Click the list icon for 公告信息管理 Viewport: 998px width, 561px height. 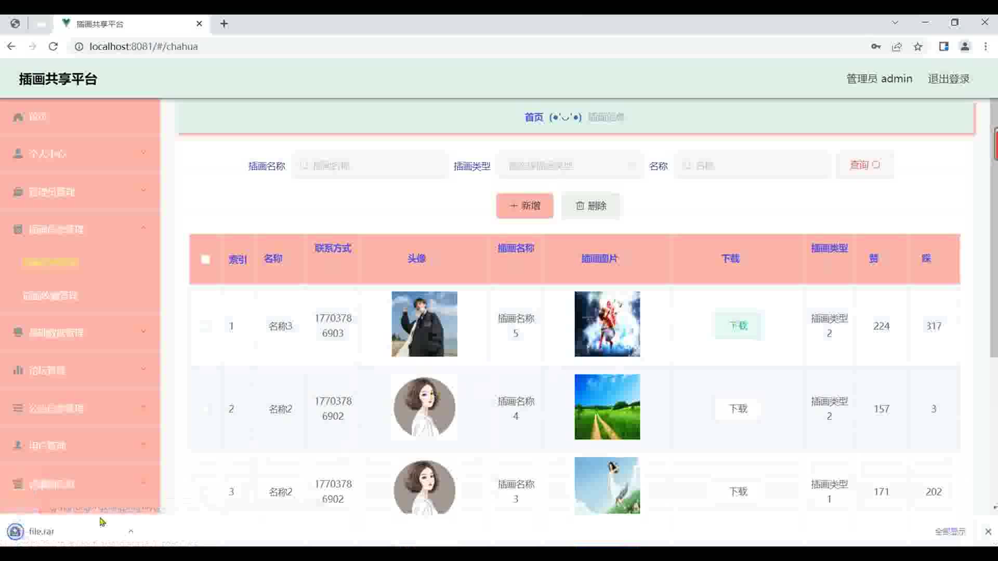[x=18, y=408]
